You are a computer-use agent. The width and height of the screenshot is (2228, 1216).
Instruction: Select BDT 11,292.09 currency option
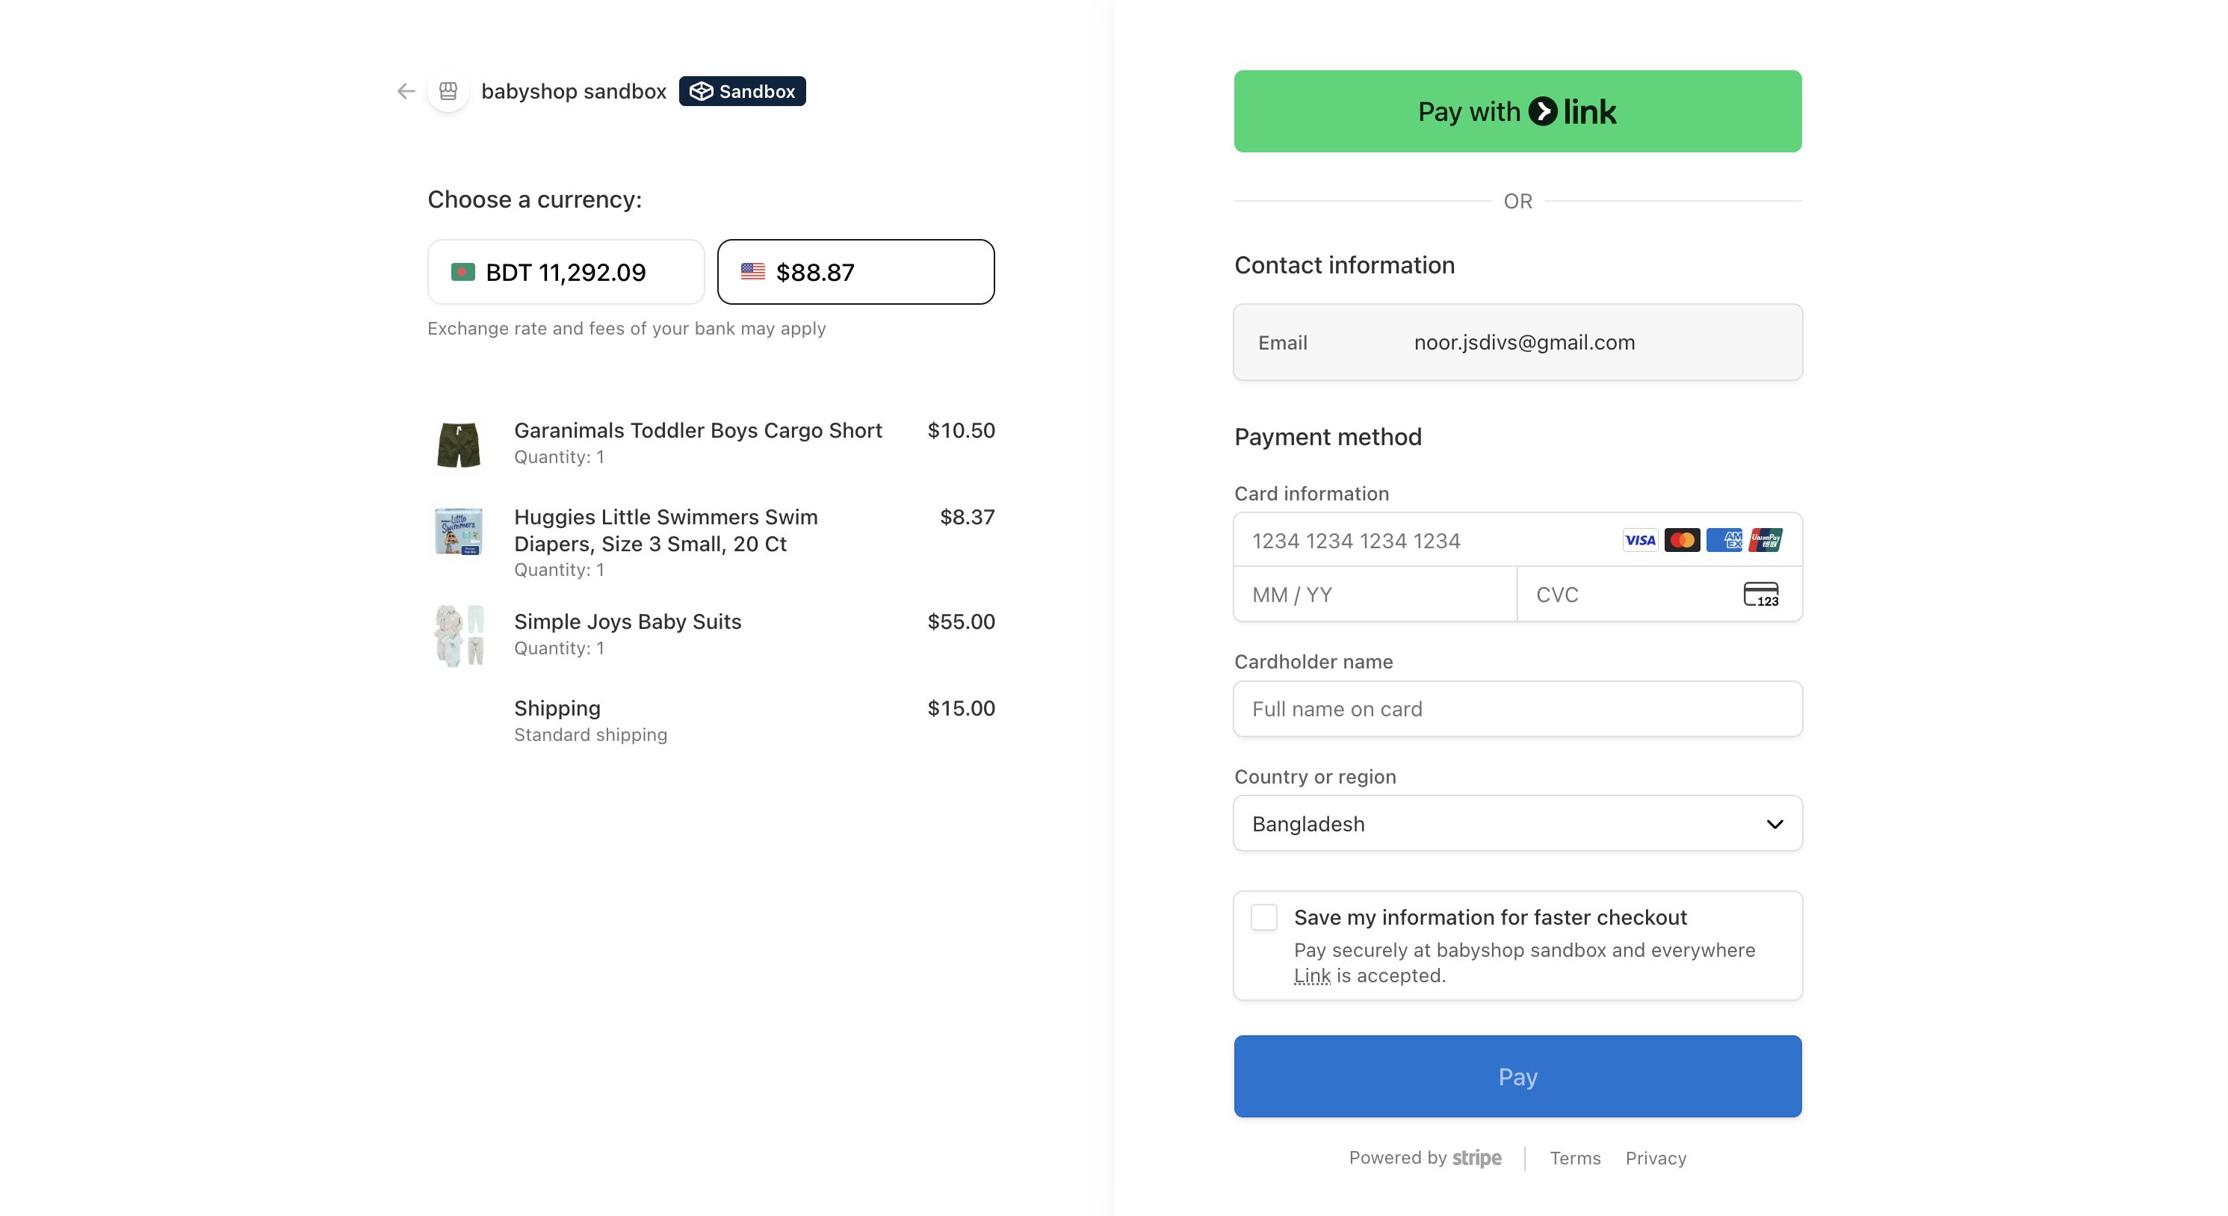pos(566,273)
